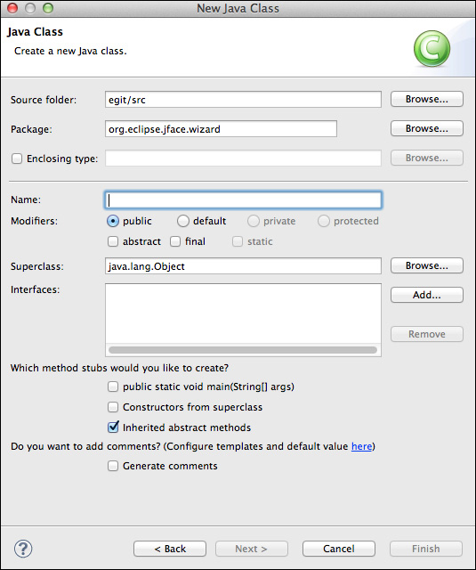
Task: Add an interface with Add button
Action: 427,295
